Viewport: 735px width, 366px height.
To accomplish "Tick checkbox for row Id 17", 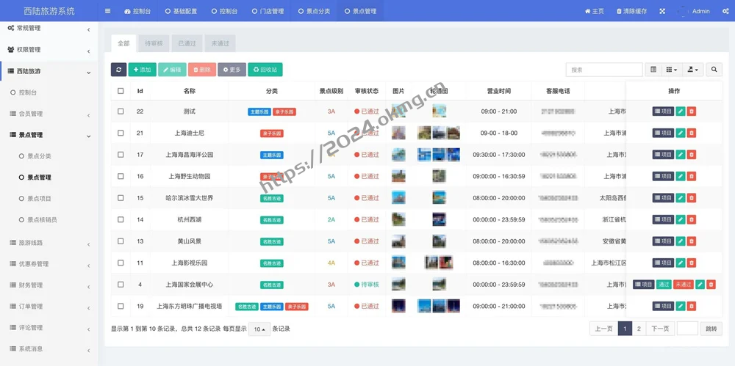I will click(x=121, y=155).
